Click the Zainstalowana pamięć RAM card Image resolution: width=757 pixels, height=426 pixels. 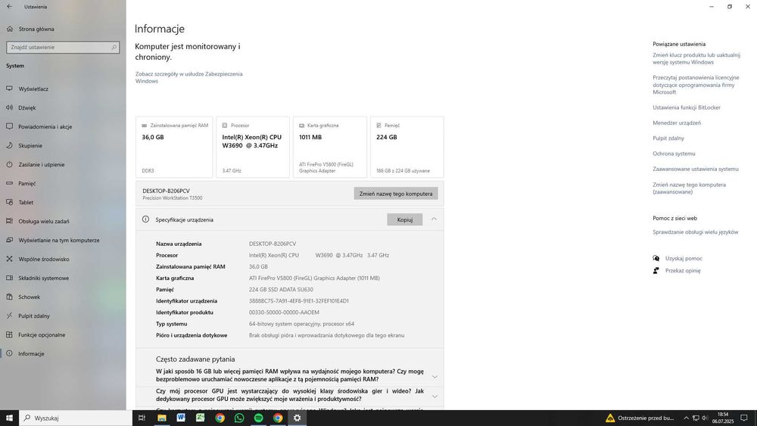pyautogui.click(x=174, y=147)
